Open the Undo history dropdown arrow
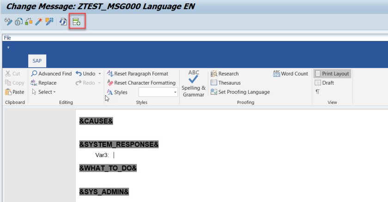The image size is (388, 202). (100, 74)
